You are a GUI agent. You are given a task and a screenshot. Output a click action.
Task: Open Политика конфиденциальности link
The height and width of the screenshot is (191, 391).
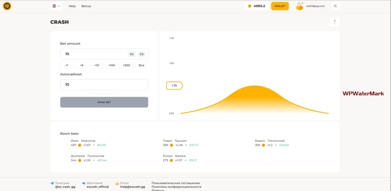(x=176, y=187)
